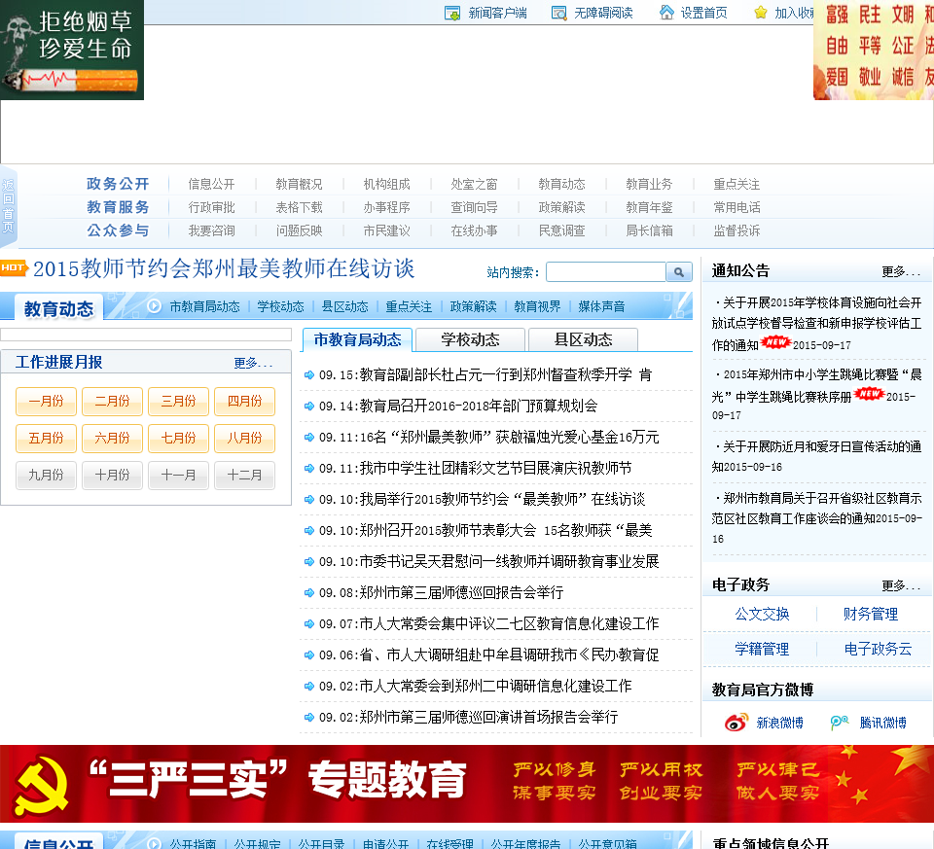
Task: Click the search magnifier button
Action: [x=679, y=272]
